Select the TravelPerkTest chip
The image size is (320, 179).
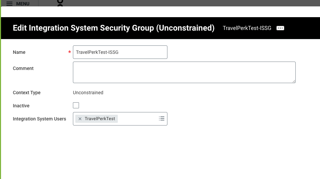pyautogui.click(x=100, y=119)
